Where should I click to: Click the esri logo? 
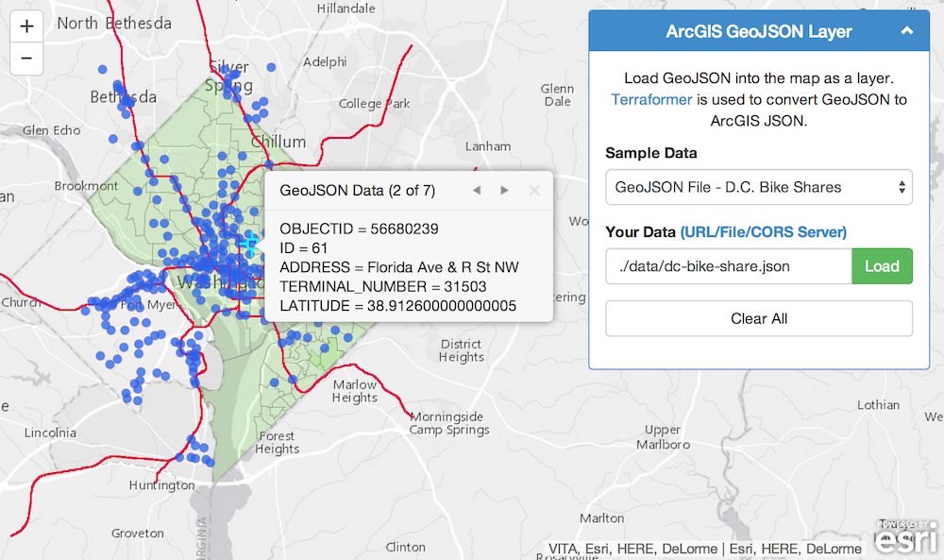906,536
